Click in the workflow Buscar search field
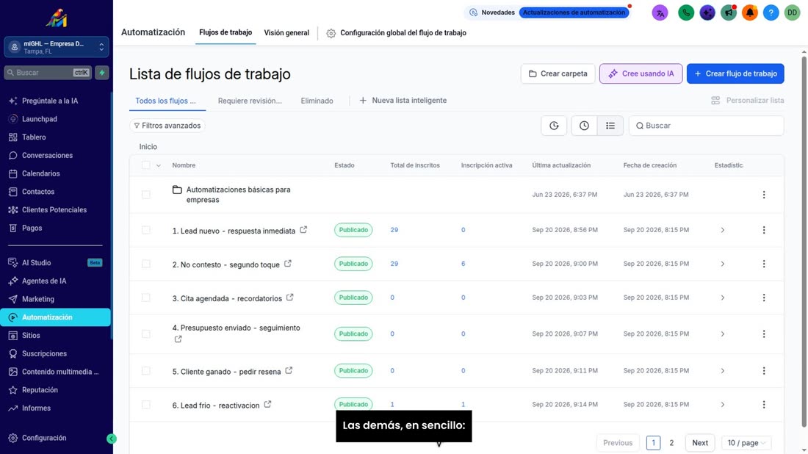 tap(706, 126)
